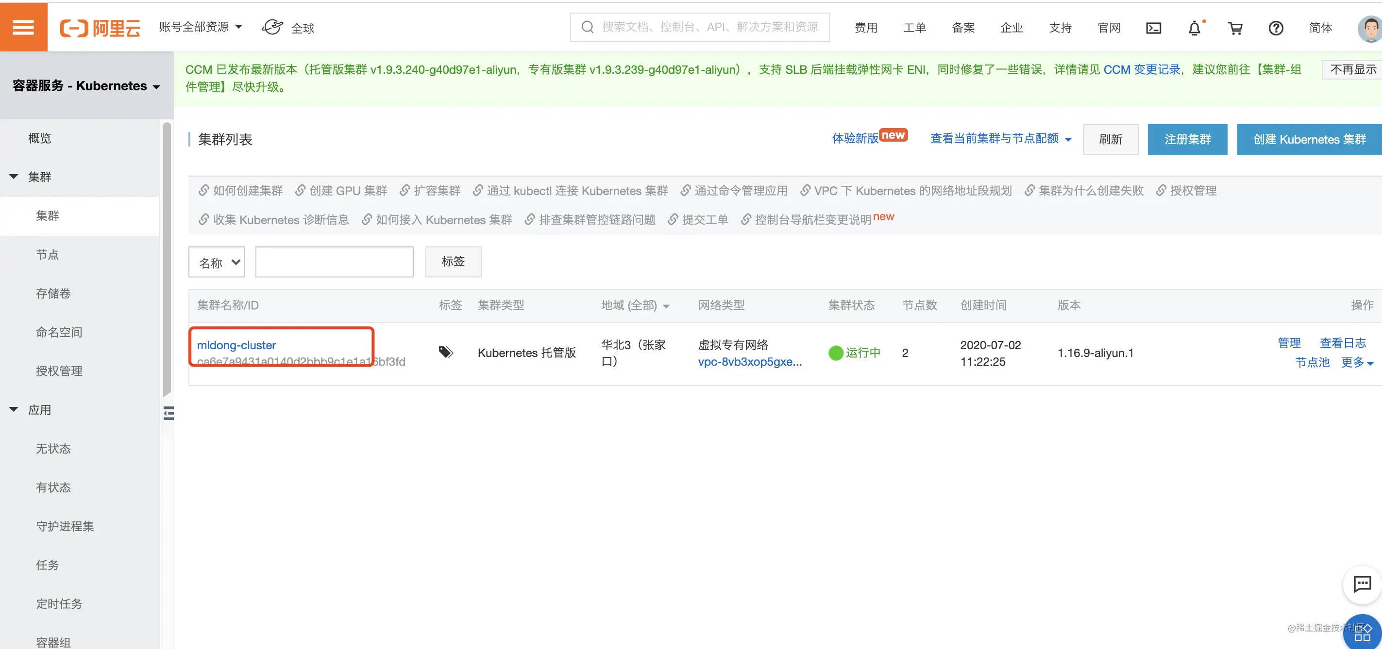This screenshot has width=1382, height=649.
Task: Click the 注册集群 button
Action: [1187, 139]
